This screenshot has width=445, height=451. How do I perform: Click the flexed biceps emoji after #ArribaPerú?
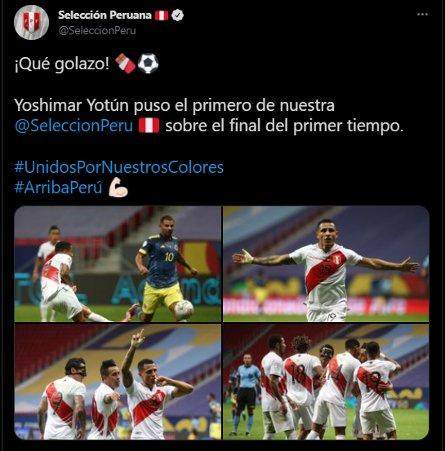pyautogui.click(x=118, y=188)
